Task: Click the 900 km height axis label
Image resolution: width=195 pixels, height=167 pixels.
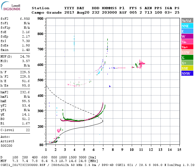Action: 40,19
